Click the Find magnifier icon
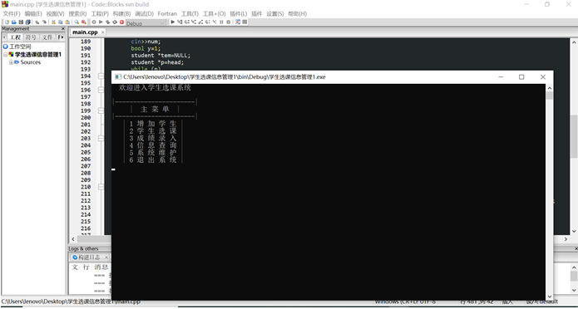Screen dimensions: 578x309 [77, 22]
